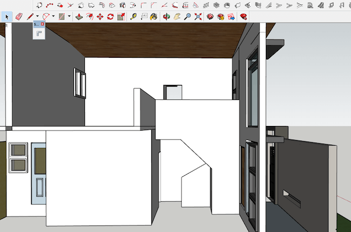Choose the Paint Bucket tool
The width and height of the screenshot is (351, 232).
[154, 17]
